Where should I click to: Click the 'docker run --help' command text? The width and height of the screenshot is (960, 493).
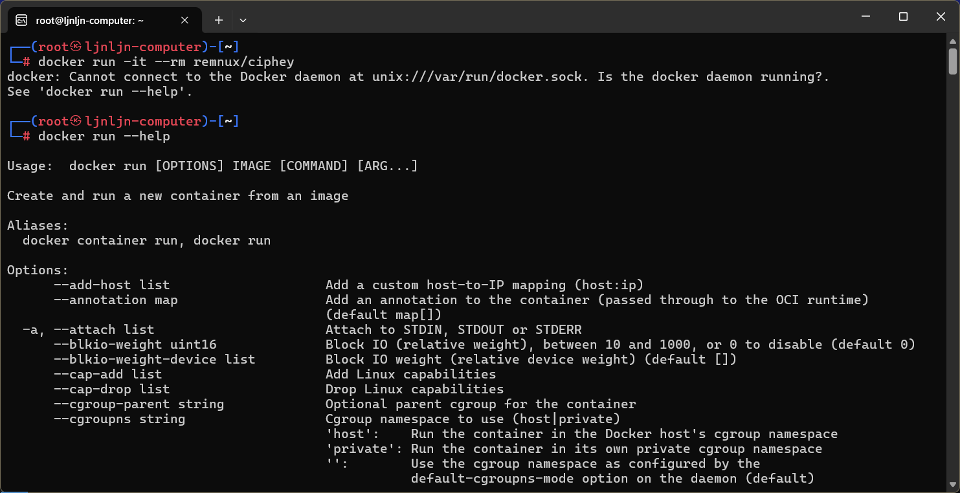pos(104,137)
